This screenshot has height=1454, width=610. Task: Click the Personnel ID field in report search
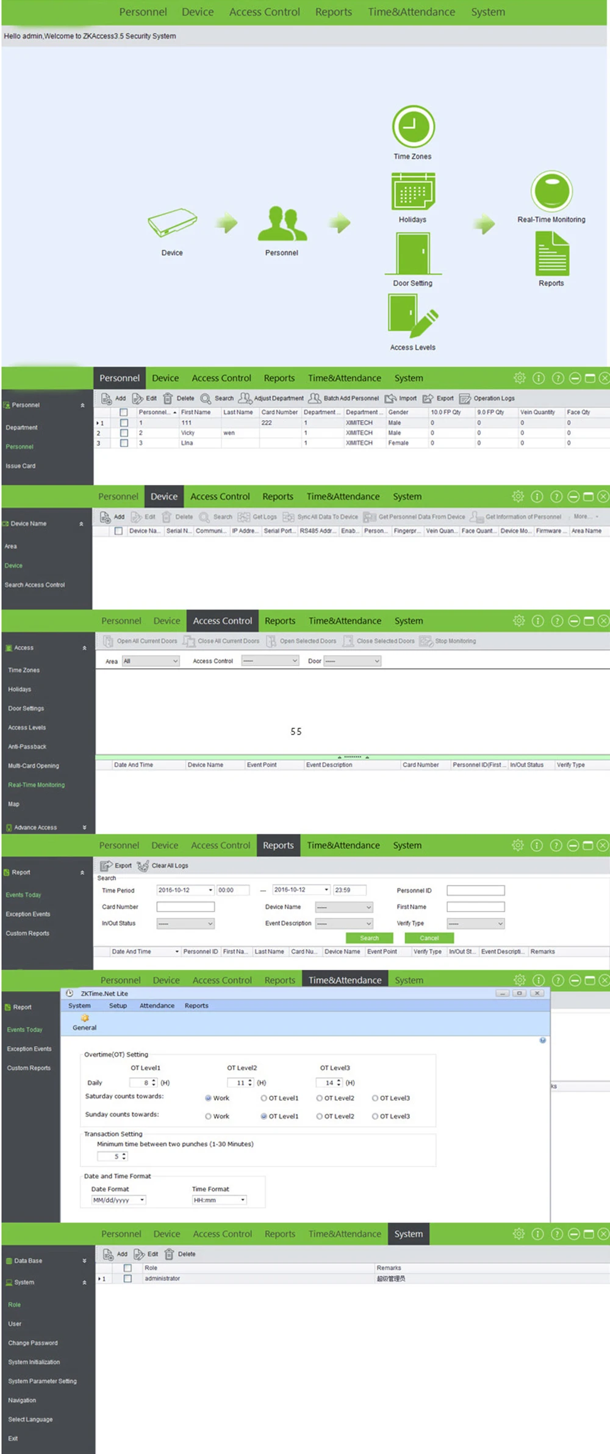coord(476,890)
